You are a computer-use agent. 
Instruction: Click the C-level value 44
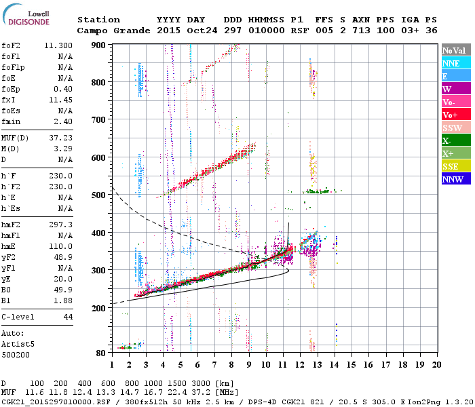[x=68, y=317]
